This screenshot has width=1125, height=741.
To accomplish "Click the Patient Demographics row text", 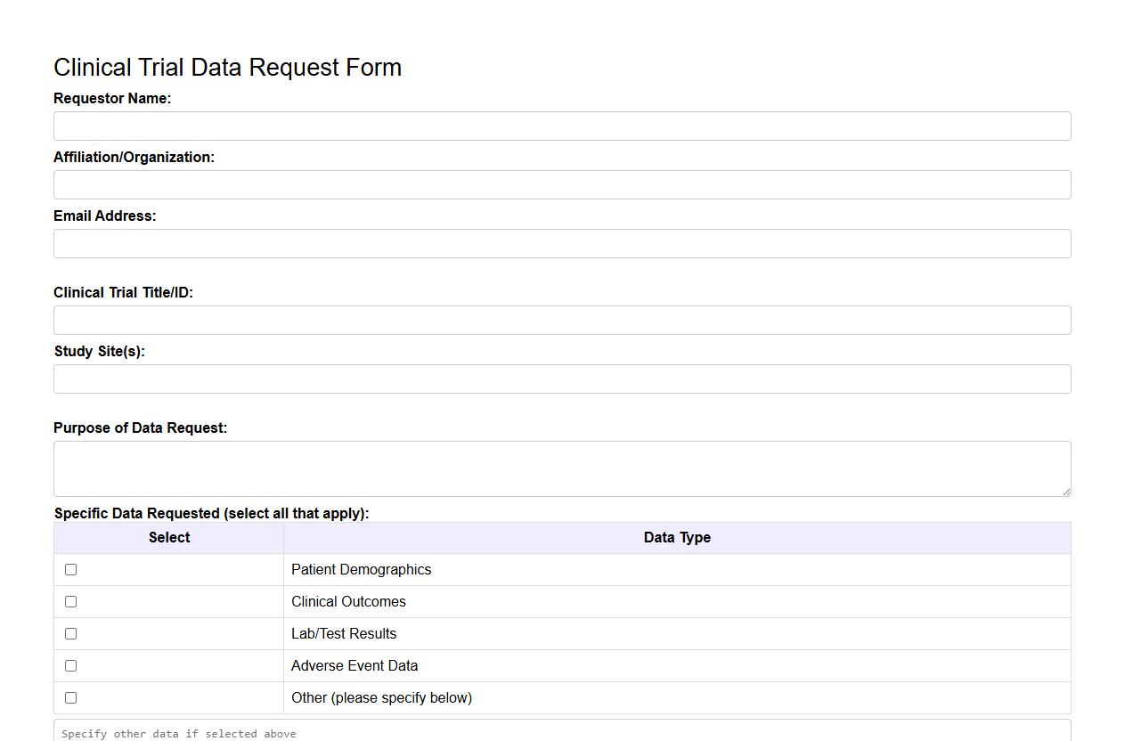I will (x=361, y=569).
